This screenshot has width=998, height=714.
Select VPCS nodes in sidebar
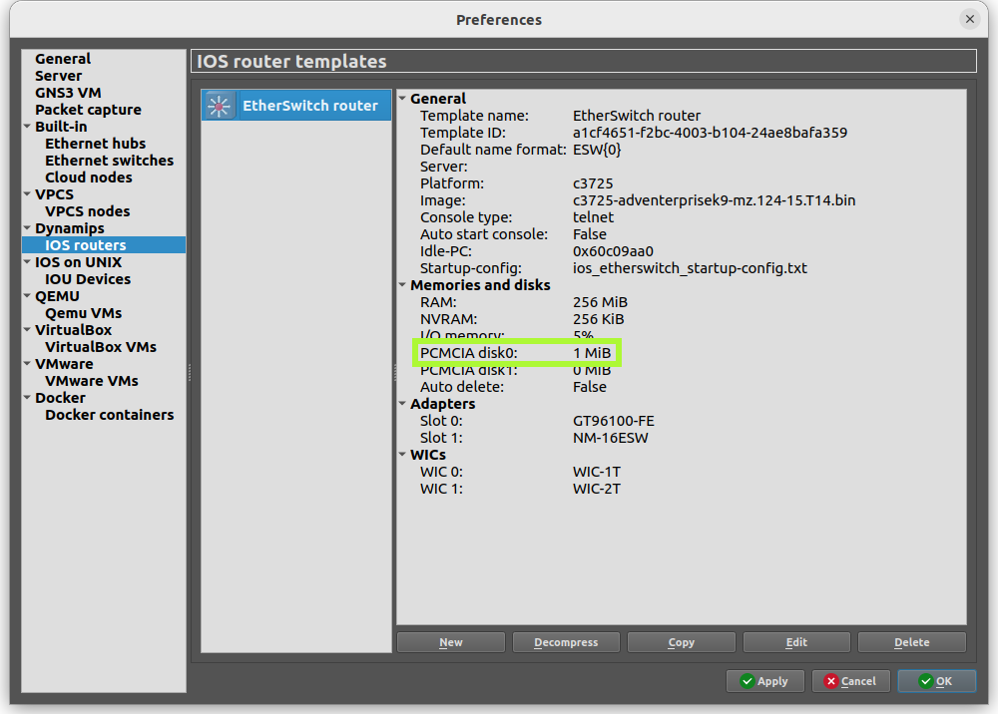click(87, 211)
